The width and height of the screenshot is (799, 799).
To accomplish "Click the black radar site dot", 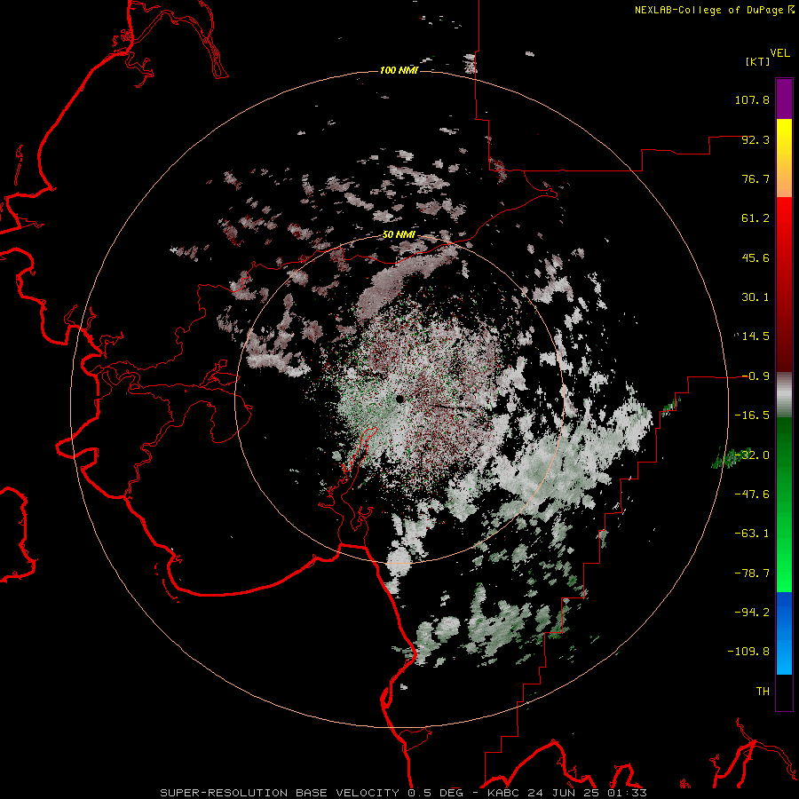I will click(400, 399).
